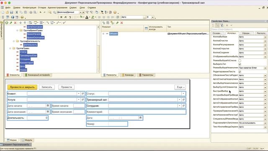Switch to Модуль tab at bottom
The width and height of the screenshot is (268, 151).
tap(27, 140)
